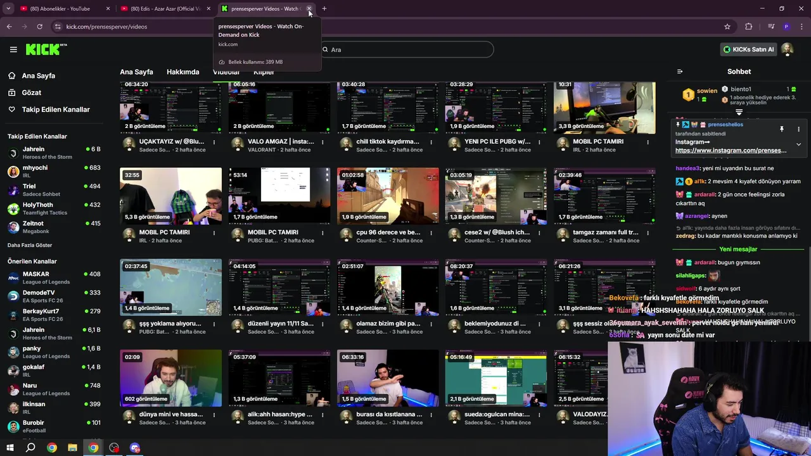Image resolution: width=811 pixels, height=456 pixels.
Task: Play the olamaz bizim gibi pa video thumbnail
Action: (388, 287)
